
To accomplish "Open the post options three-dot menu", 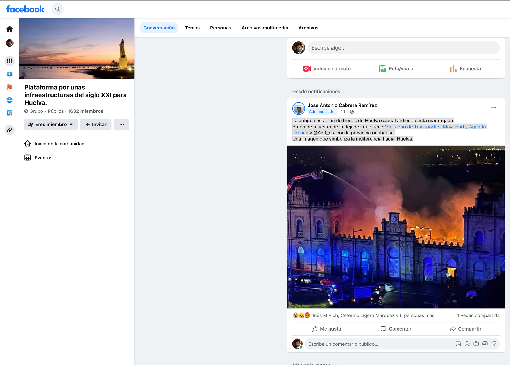I will [x=494, y=108].
